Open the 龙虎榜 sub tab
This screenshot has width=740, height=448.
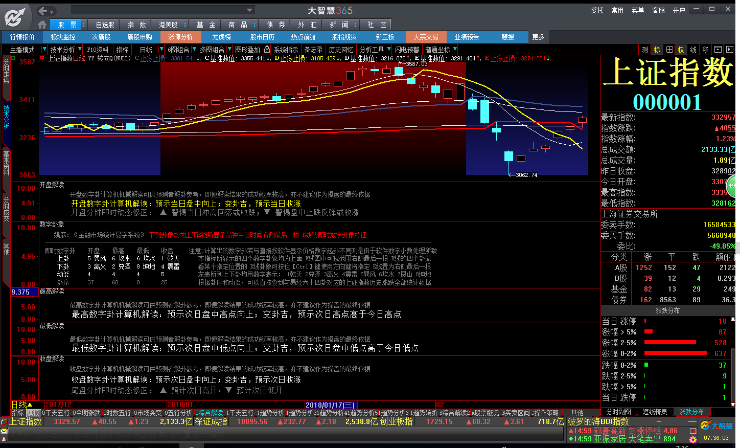pos(221,37)
